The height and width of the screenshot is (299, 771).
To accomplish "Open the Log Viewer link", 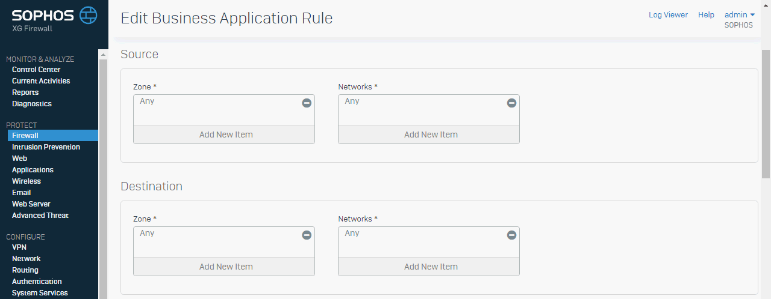I will 668,15.
